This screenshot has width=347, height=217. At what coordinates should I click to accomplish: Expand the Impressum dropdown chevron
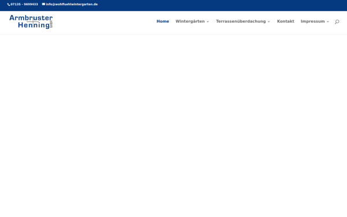coord(328,22)
